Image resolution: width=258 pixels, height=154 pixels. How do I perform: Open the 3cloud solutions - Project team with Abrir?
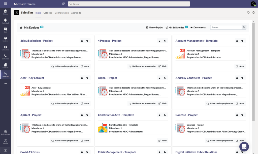85,66
